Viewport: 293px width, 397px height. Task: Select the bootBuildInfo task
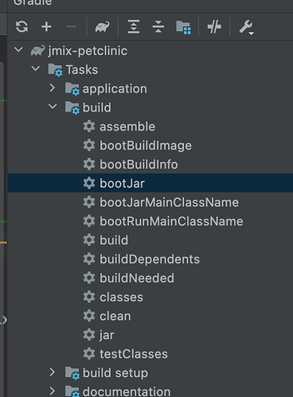[150, 165]
